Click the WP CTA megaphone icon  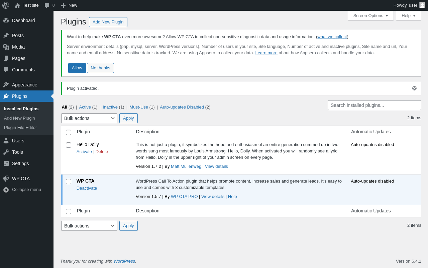(6, 179)
